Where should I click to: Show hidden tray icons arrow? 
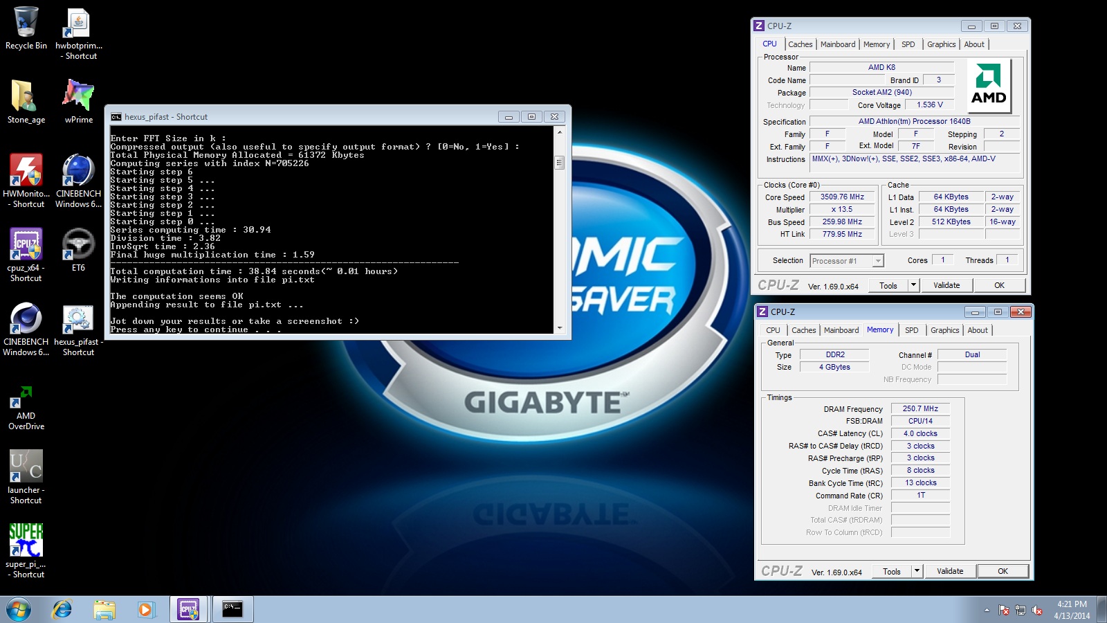(987, 610)
